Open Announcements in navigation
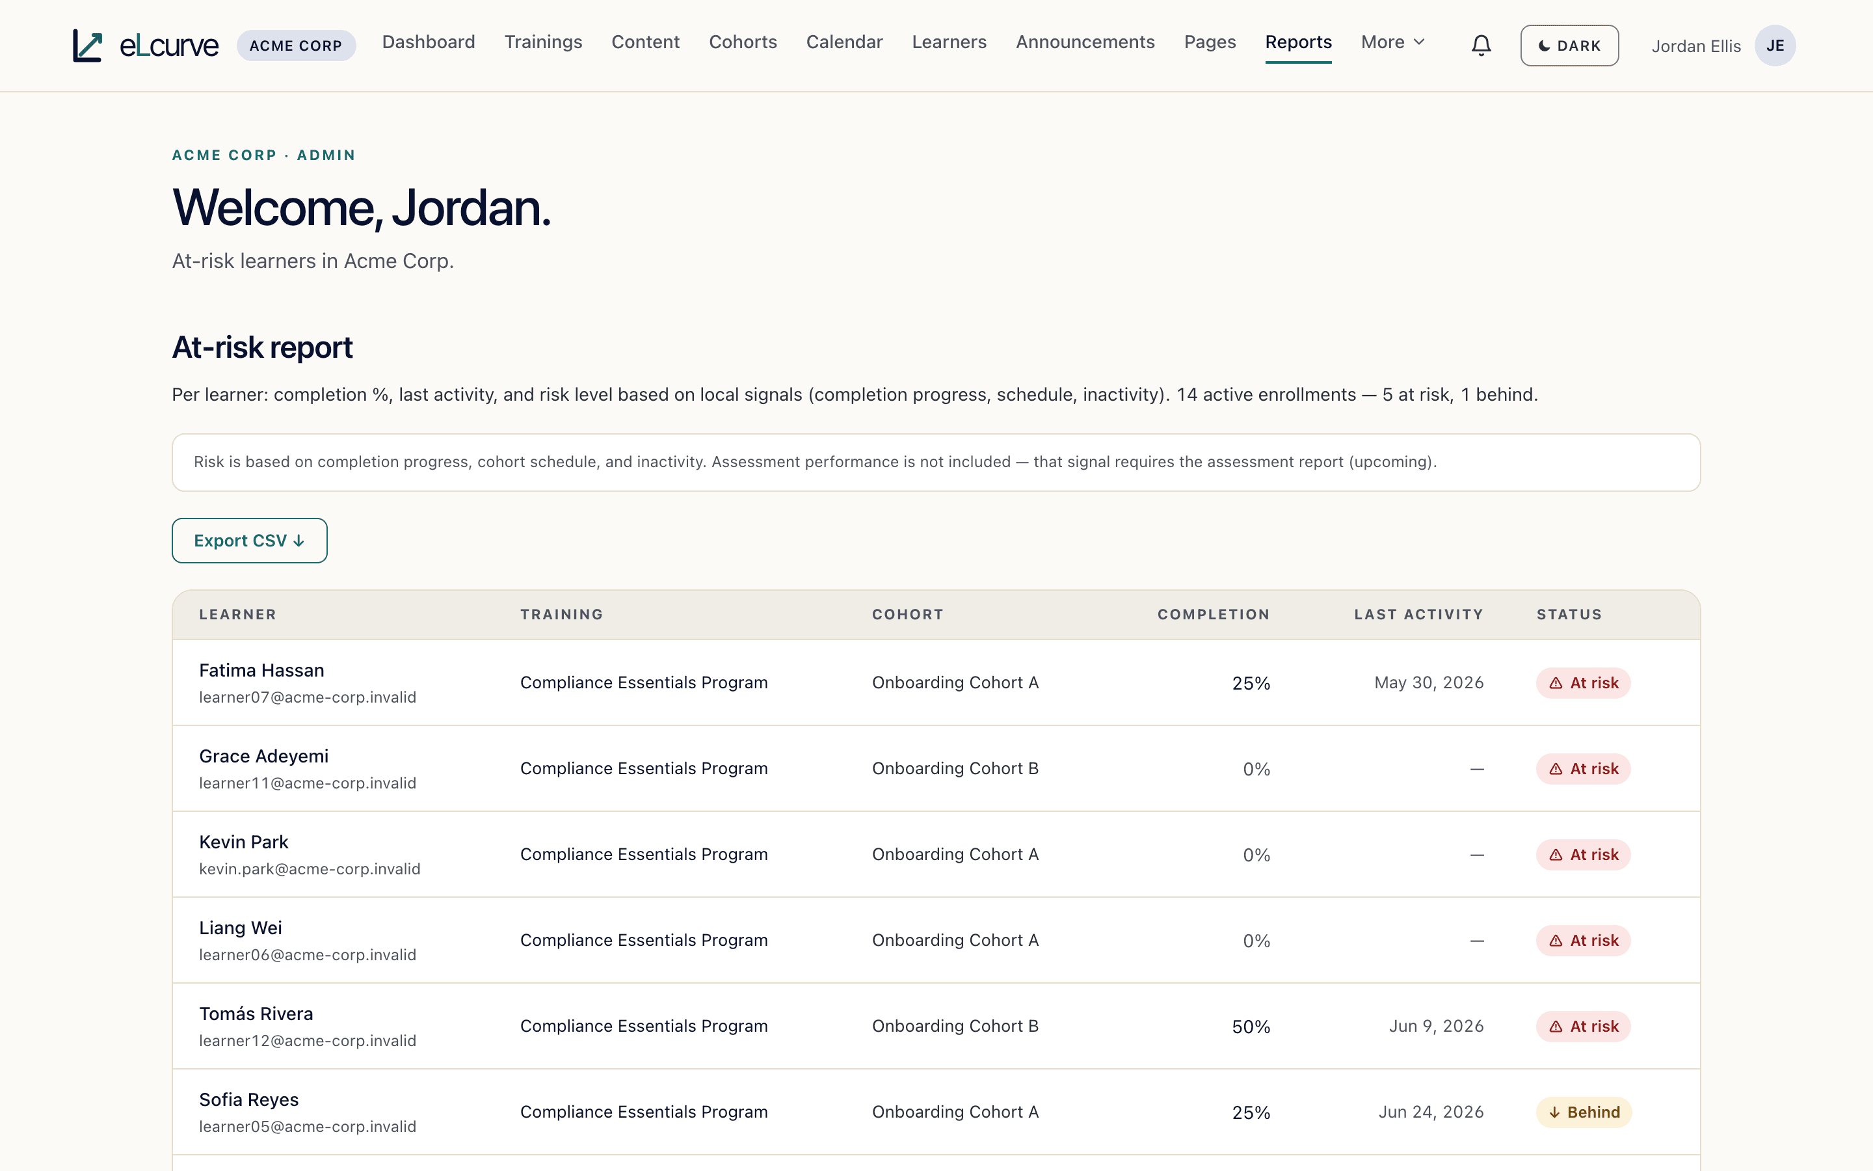This screenshot has height=1171, width=1873. coord(1085,42)
